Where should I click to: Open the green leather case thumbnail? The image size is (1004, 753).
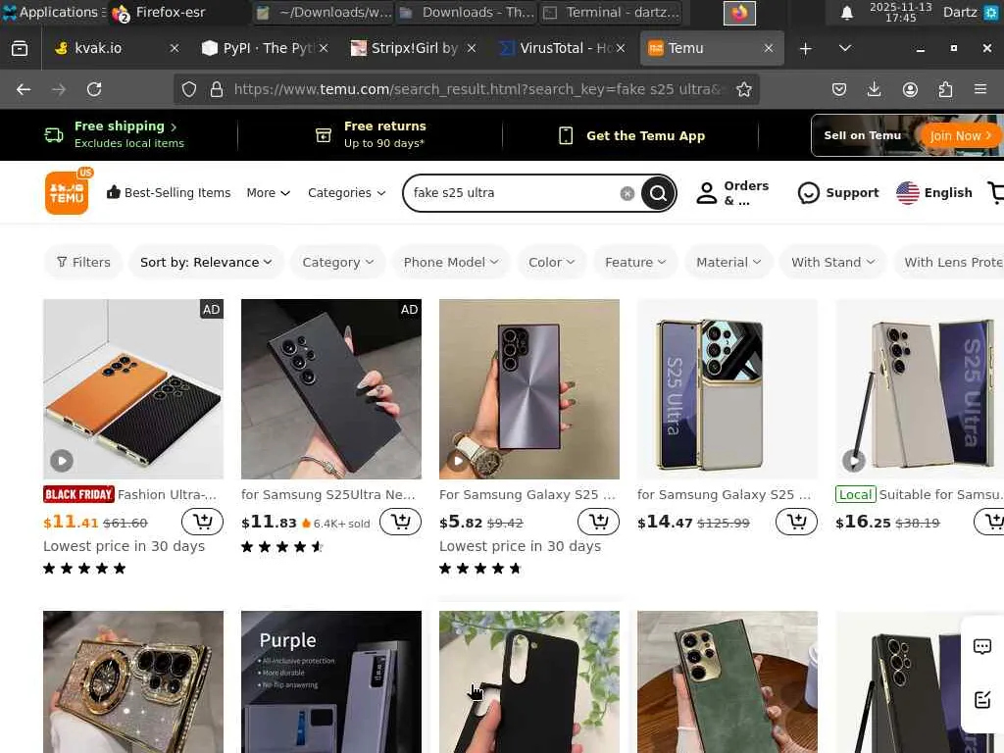click(x=728, y=682)
